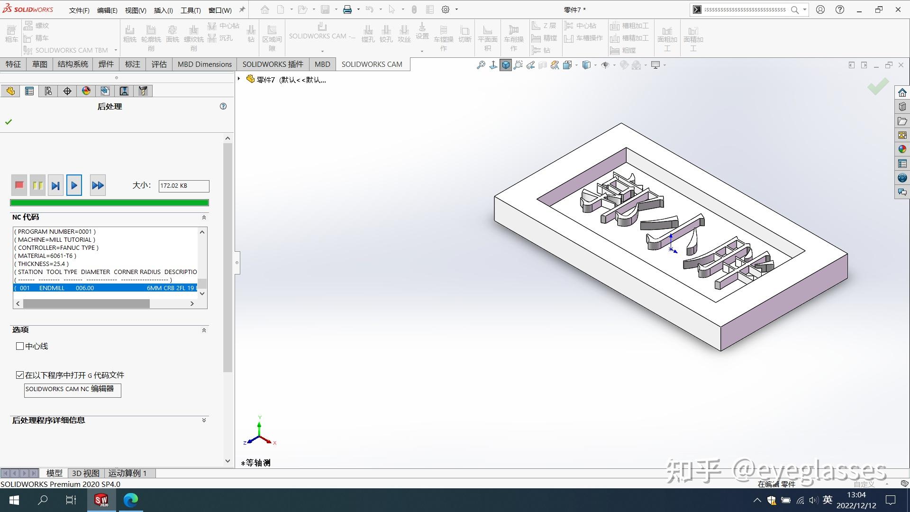The width and height of the screenshot is (910, 512).
Task: Expand 后处理程序详细信息 section
Action: point(204,420)
